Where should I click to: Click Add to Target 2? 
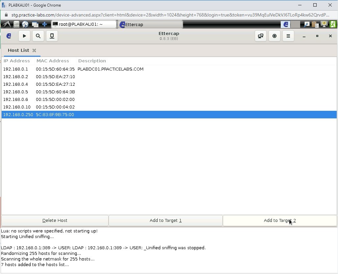(x=279, y=220)
